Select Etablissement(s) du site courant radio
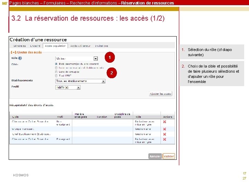The height and width of the screenshot is (186, 249). 56,64
